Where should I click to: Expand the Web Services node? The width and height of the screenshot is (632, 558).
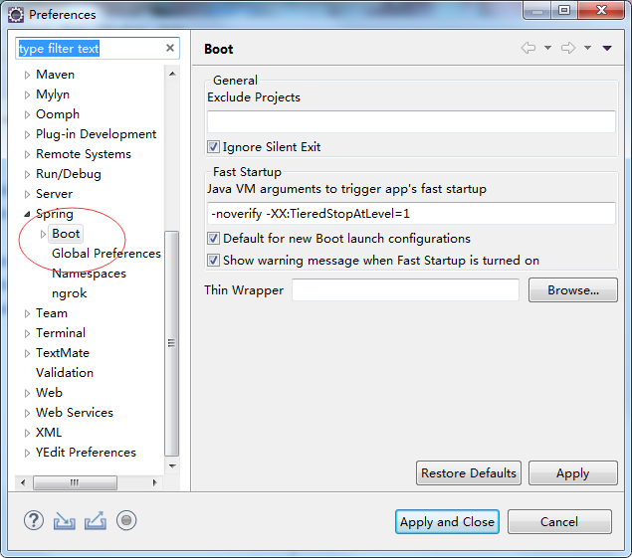click(27, 414)
